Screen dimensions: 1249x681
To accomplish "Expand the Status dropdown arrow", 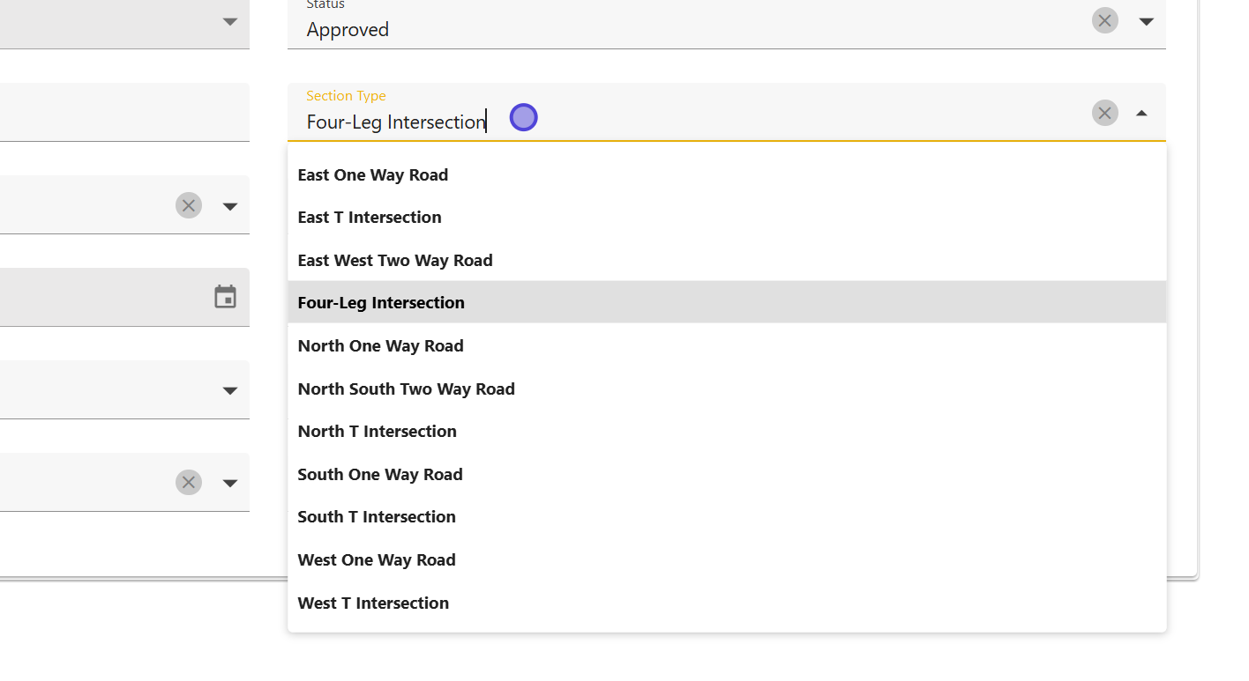I will [x=1146, y=21].
